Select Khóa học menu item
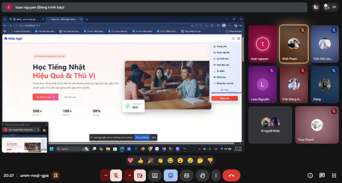 point(220,77)
